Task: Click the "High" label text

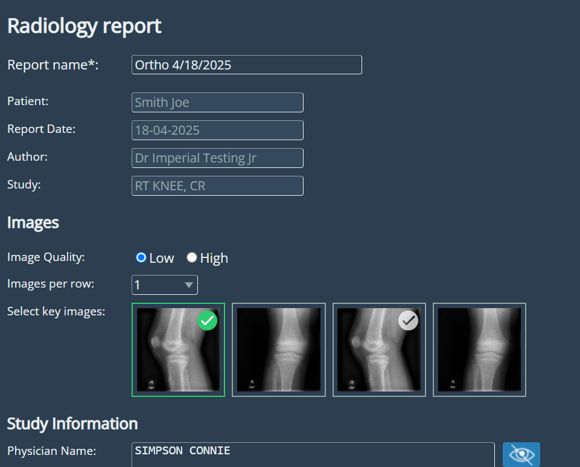Action: (x=214, y=259)
